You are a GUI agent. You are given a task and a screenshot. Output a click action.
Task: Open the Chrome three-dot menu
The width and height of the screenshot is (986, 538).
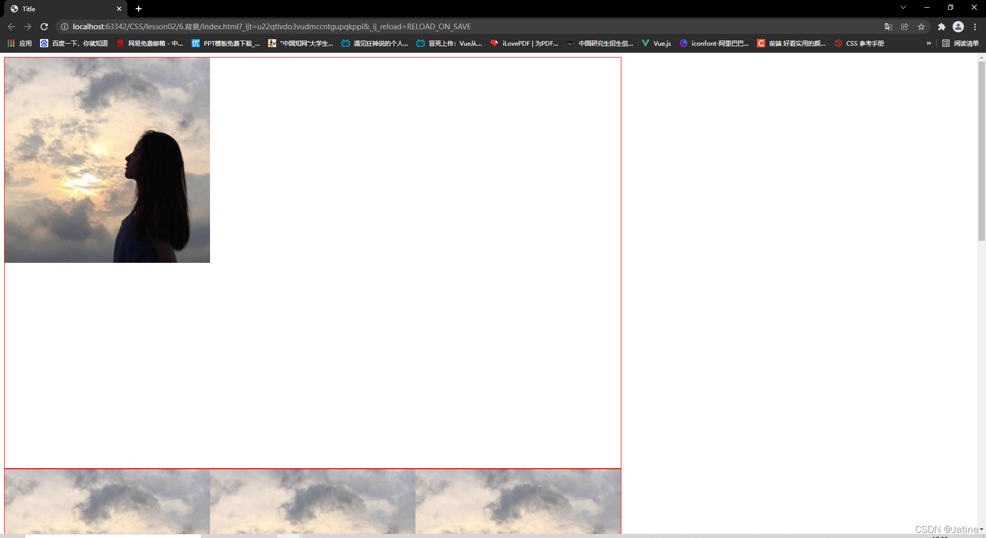[x=975, y=27]
